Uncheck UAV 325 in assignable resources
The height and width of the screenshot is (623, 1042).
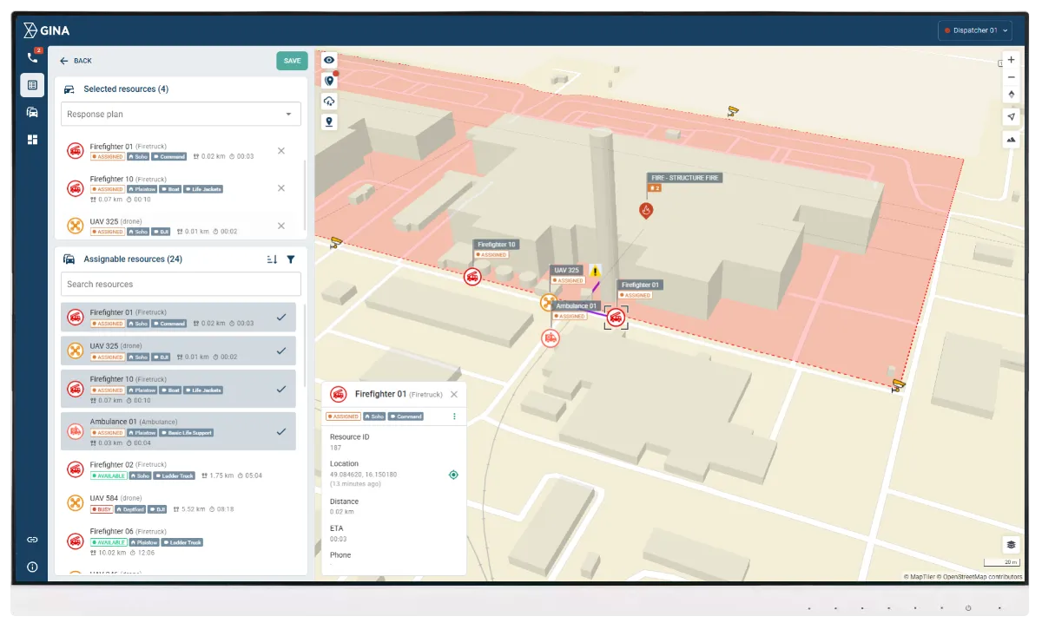(280, 351)
